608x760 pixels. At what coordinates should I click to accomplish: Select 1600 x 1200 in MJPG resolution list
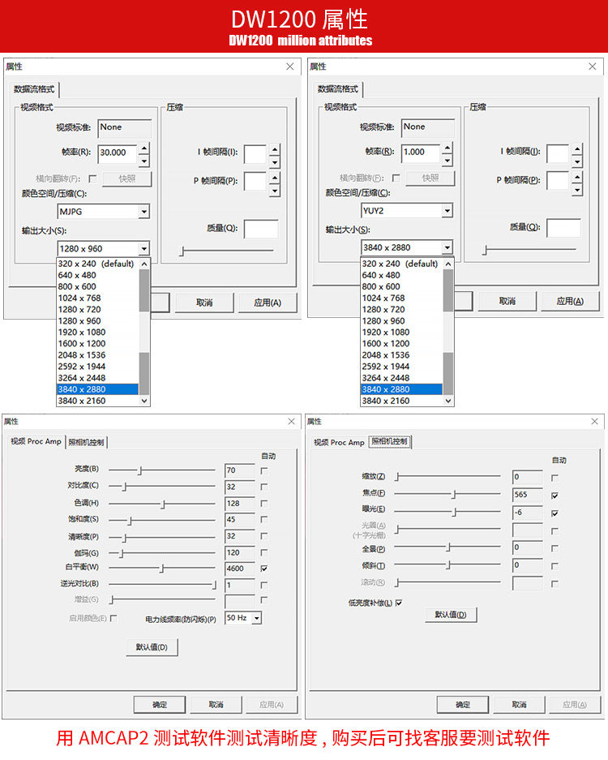98,344
